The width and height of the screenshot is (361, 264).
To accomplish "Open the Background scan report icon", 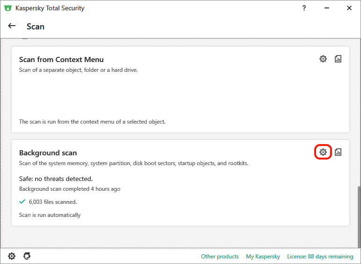I will pos(338,152).
